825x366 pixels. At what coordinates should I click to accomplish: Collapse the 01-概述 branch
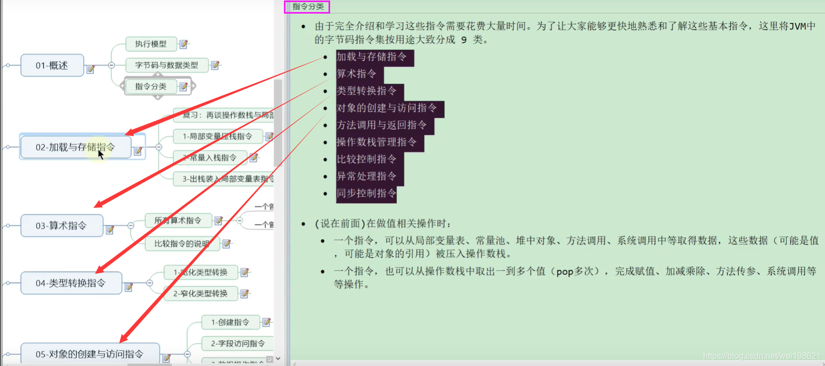[x=111, y=65]
